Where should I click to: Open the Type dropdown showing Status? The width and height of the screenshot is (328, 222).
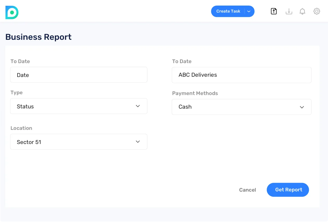pyautogui.click(x=79, y=106)
